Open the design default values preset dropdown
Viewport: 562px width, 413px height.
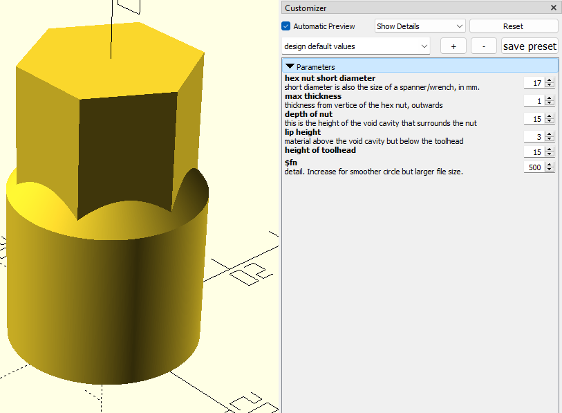pyautogui.click(x=355, y=46)
